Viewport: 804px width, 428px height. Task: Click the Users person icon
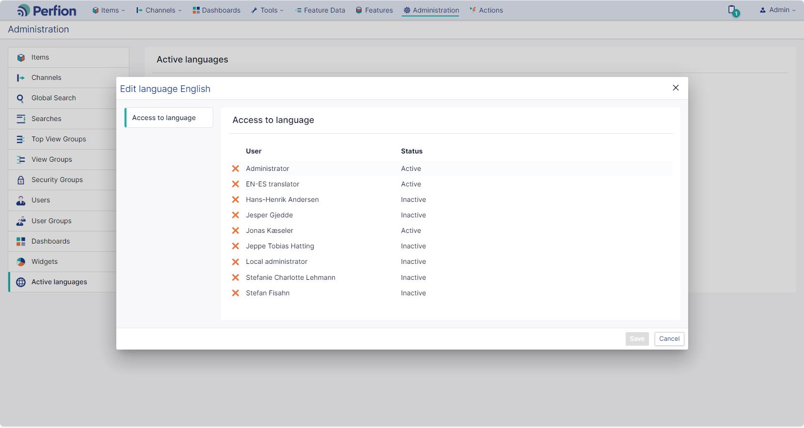pyautogui.click(x=21, y=200)
